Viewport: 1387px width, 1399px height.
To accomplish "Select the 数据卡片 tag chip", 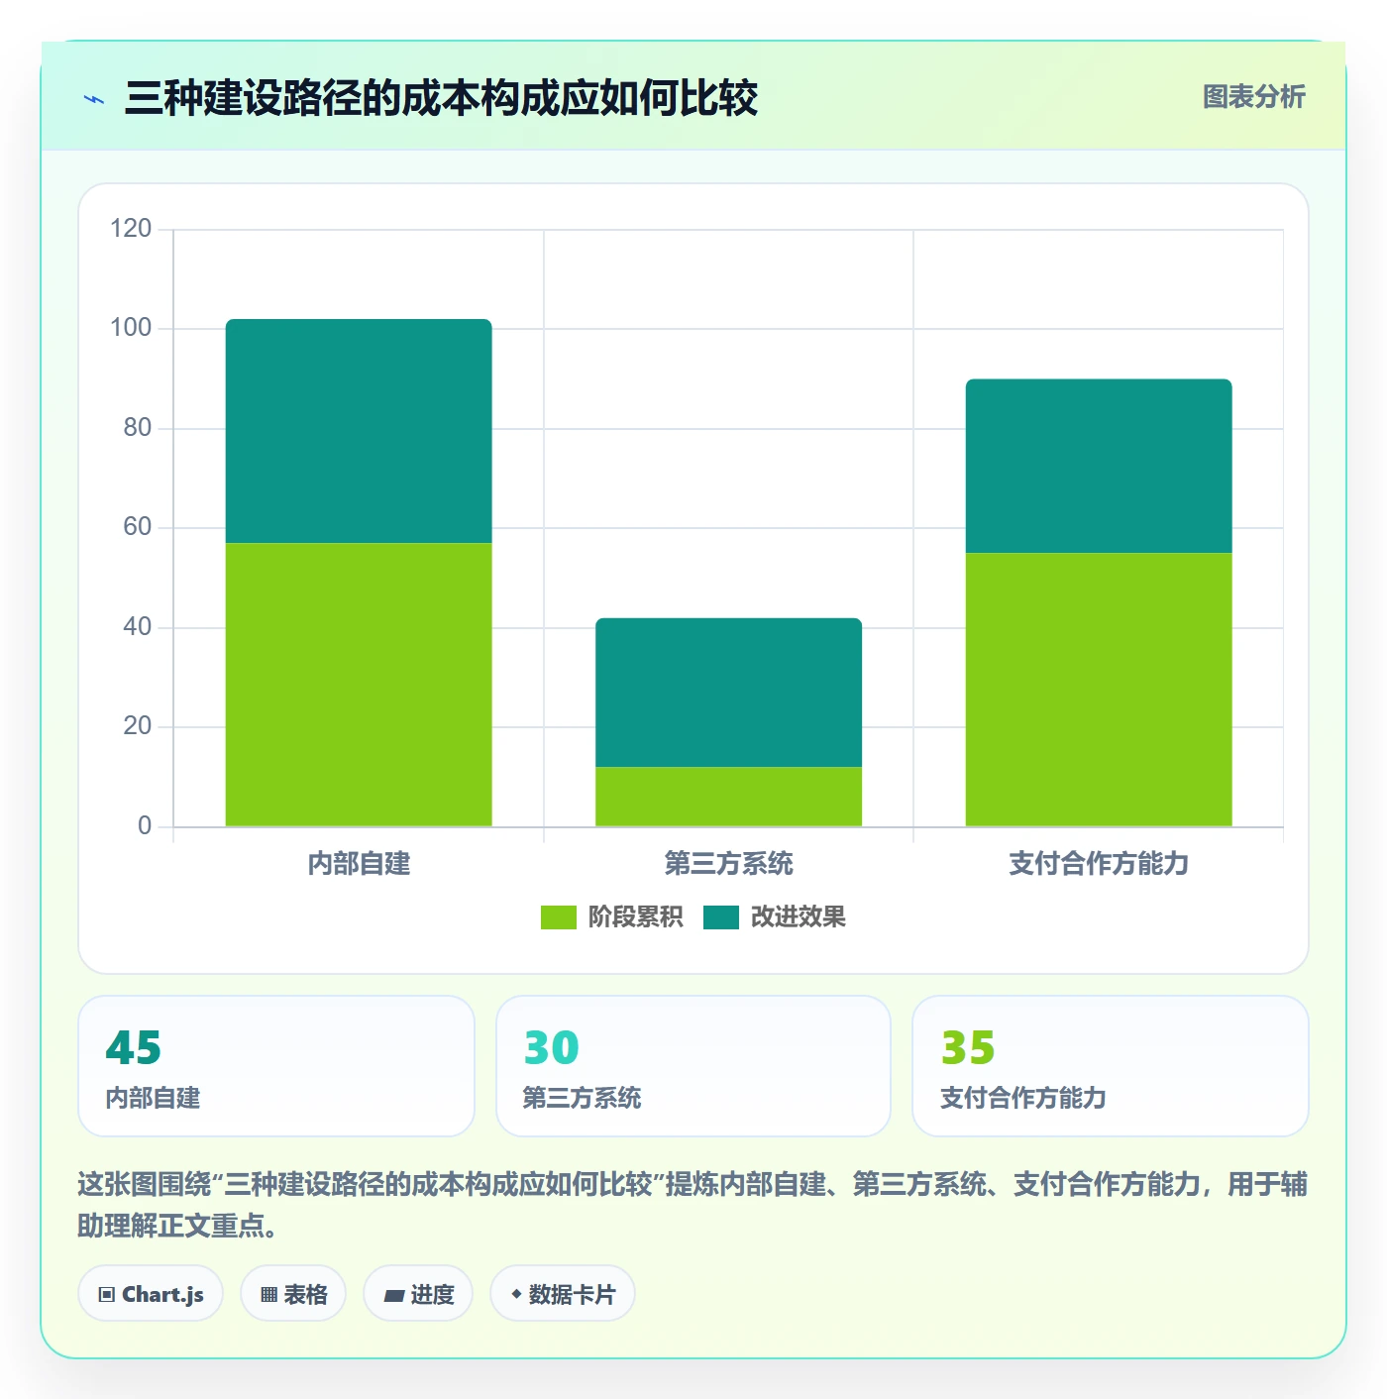I will click(x=563, y=1294).
